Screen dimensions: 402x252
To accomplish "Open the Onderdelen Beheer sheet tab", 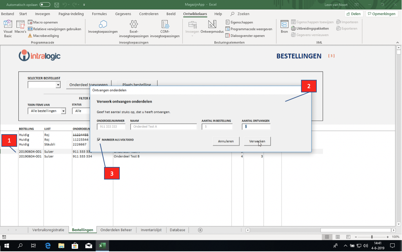I will (116, 230).
